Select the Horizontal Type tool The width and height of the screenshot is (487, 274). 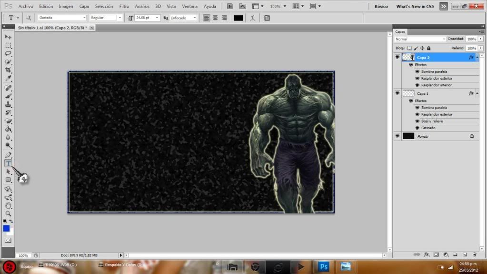(8, 163)
